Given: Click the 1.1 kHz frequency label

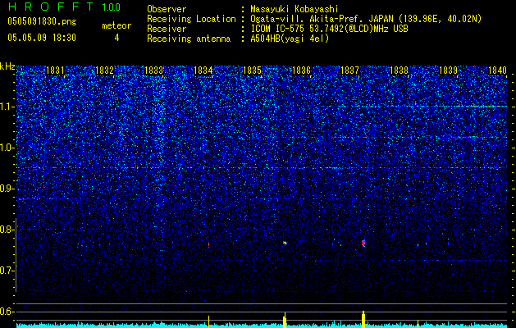Looking at the screenshot, I should click(x=7, y=107).
